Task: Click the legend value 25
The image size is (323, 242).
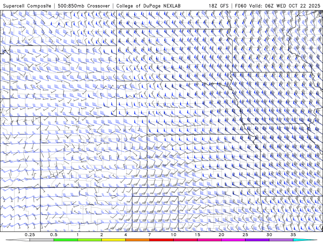Action: (245, 235)
